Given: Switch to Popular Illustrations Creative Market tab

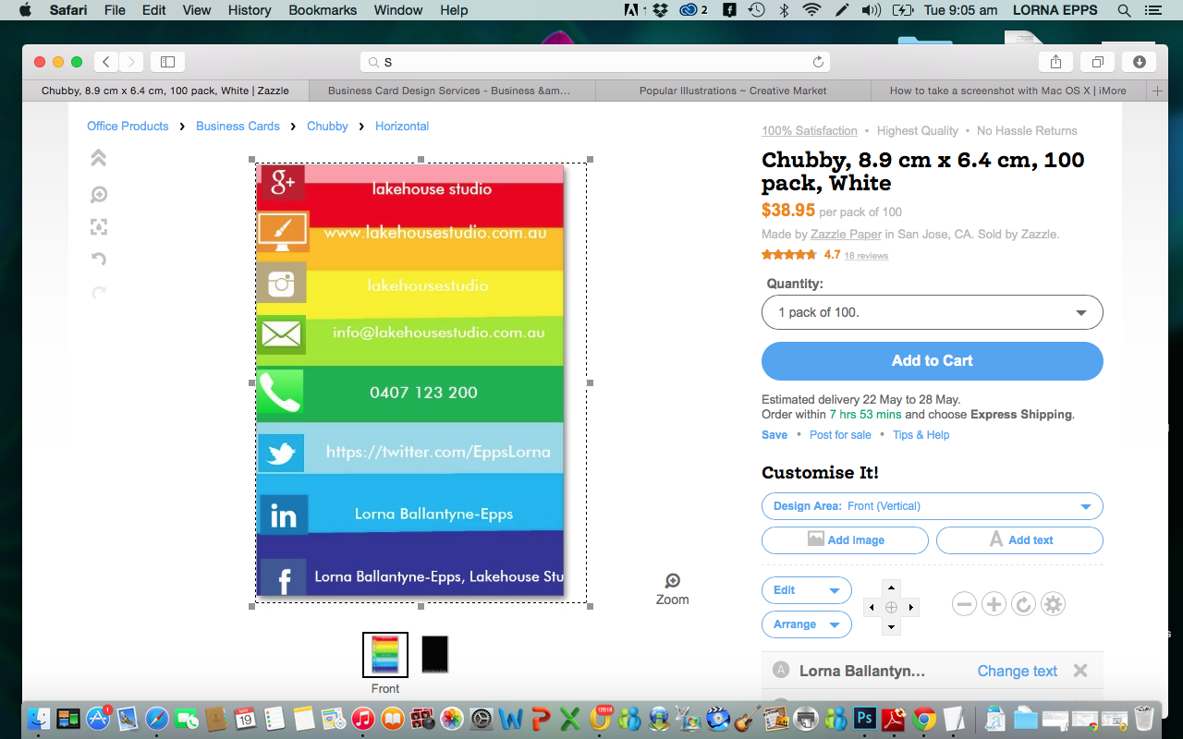Looking at the screenshot, I should 732,91.
